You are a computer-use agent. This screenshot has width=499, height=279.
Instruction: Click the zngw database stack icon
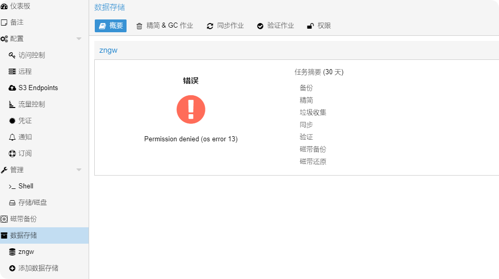(12, 252)
